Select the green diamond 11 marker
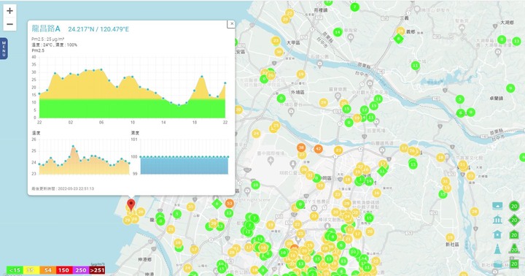 click(x=382, y=172)
